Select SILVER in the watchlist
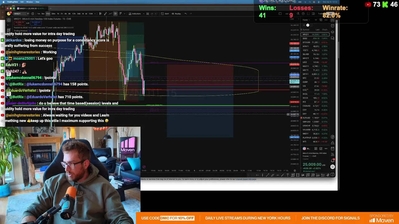Screen dimensions: 399x224 pyautogui.click(x=315, y=54)
